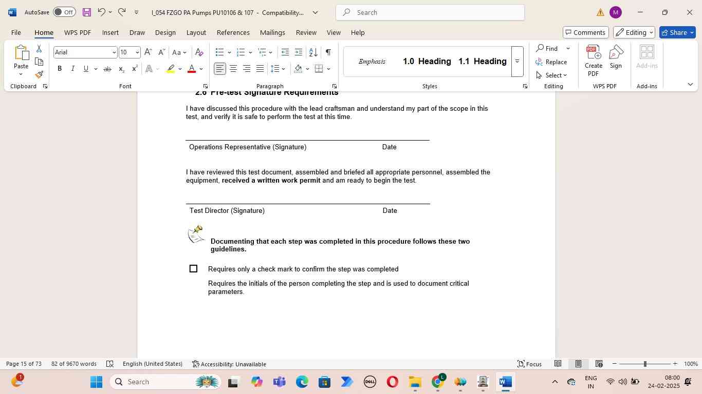Apply subscript formatting
The height and width of the screenshot is (394, 702).
tap(121, 69)
